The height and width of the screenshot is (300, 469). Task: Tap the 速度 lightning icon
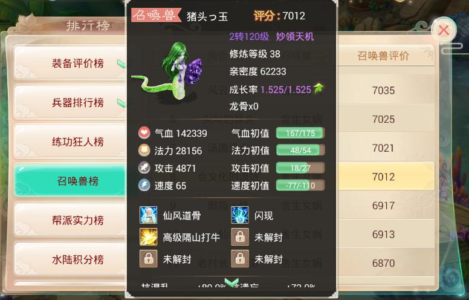[x=144, y=185]
